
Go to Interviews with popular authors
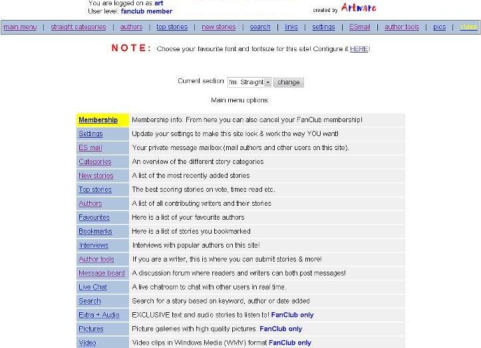[x=93, y=246]
